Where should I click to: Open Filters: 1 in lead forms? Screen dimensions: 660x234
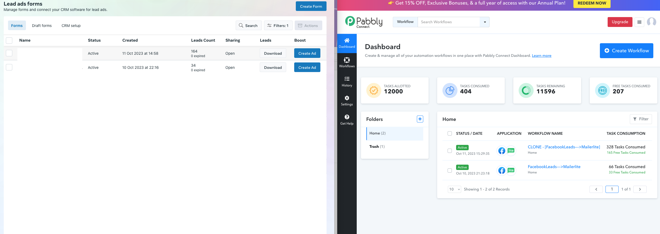278,26
